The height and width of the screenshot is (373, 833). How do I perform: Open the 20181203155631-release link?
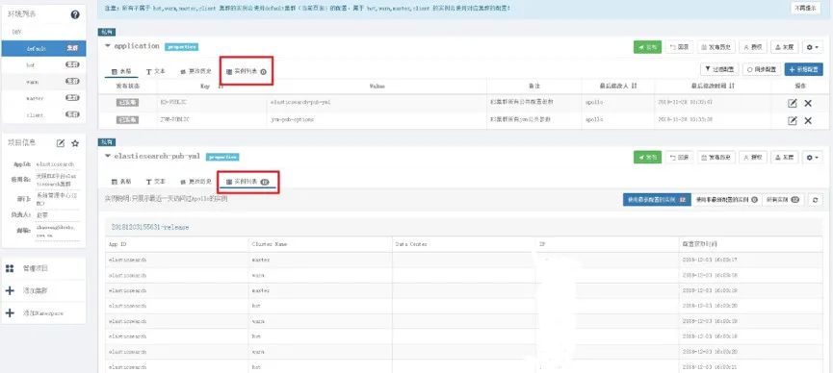point(150,227)
